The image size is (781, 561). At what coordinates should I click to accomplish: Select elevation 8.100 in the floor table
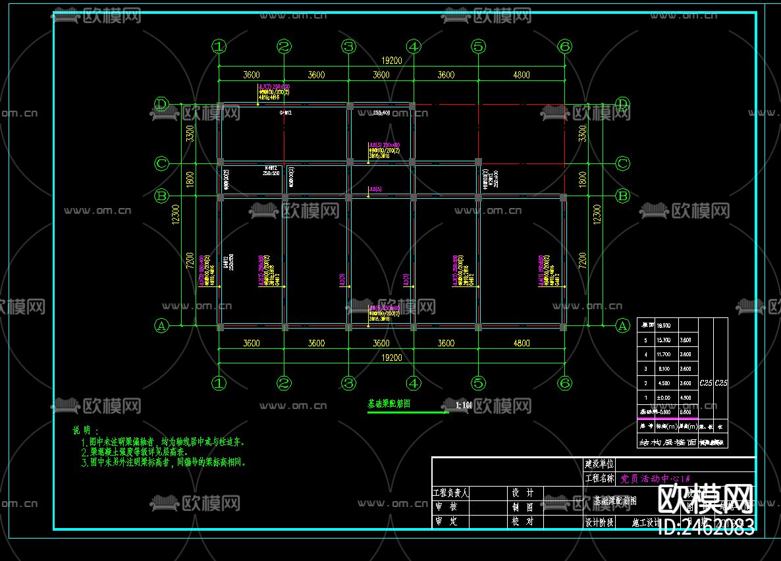[x=664, y=369]
